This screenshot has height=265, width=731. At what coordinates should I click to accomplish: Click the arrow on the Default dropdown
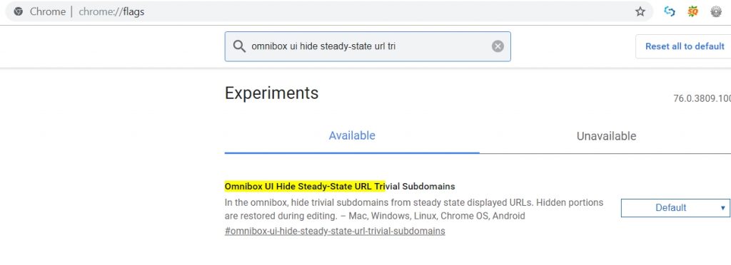tap(723, 208)
